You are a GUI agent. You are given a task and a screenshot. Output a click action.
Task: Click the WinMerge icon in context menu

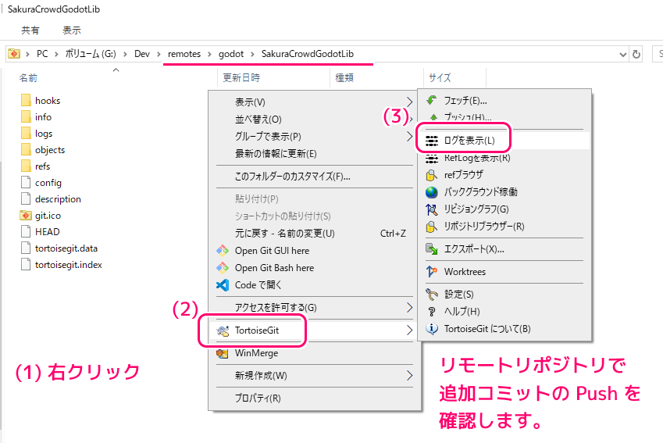click(222, 353)
